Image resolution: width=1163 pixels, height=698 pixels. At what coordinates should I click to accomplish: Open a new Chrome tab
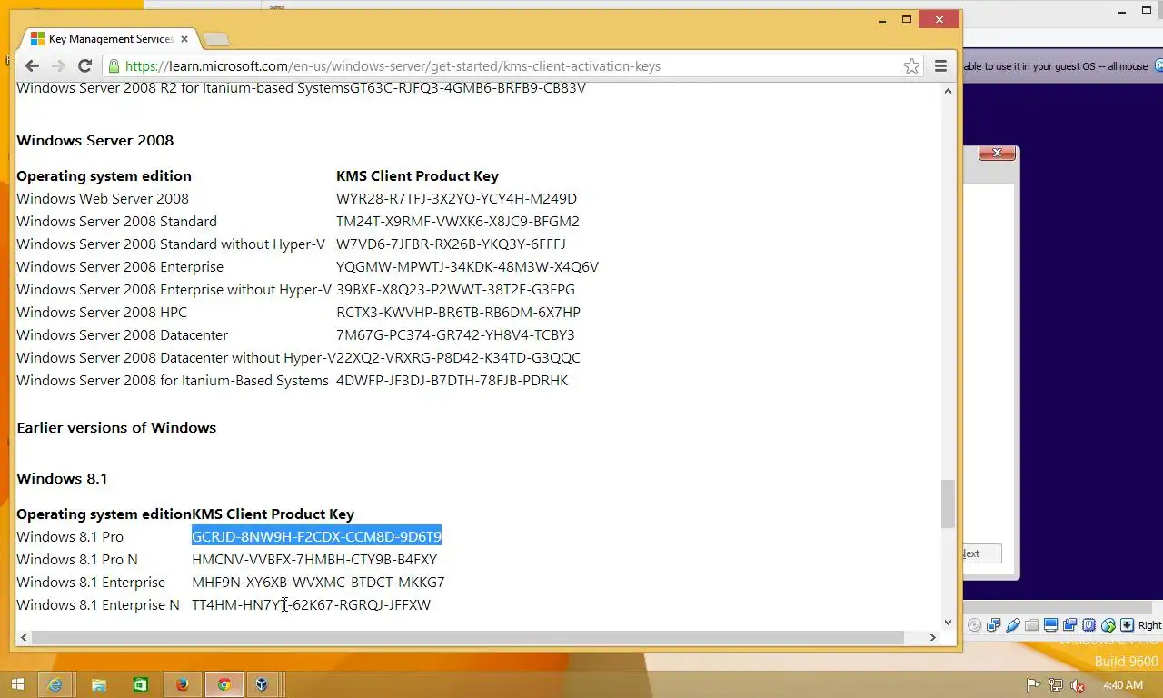(x=216, y=39)
